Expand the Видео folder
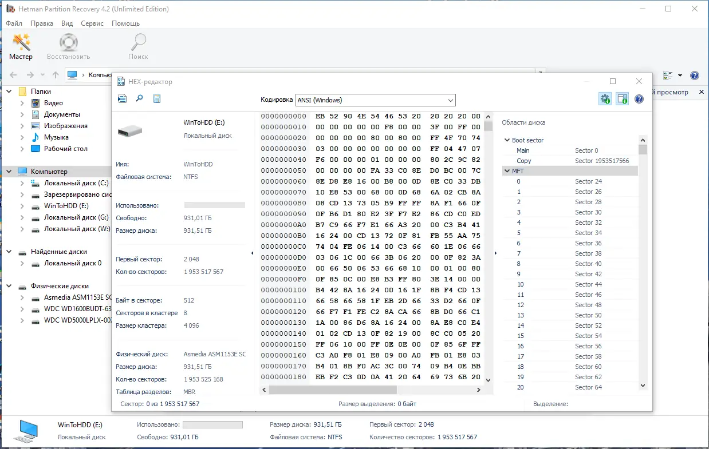The height and width of the screenshot is (449, 709). 22,103
